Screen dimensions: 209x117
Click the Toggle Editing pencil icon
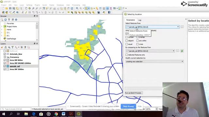[26, 12]
